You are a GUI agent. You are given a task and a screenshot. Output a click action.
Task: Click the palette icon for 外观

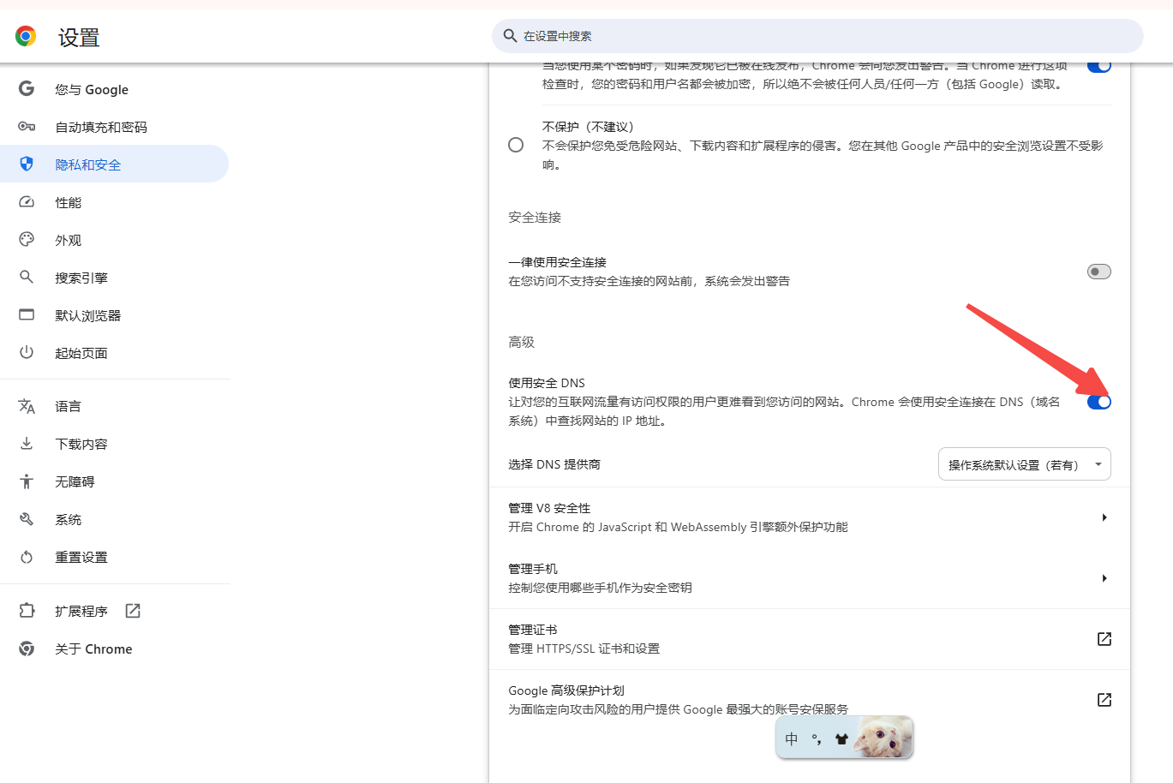click(27, 240)
